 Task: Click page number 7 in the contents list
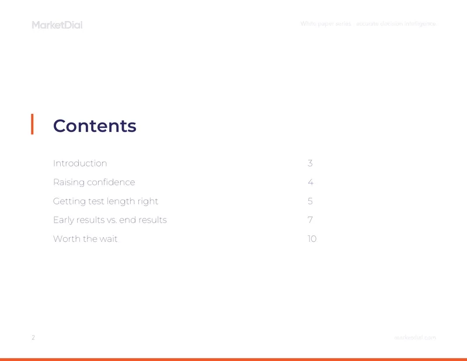pyautogui.click(x=310, y=220)
